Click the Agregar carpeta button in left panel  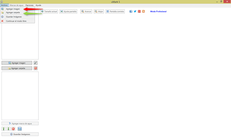tap(17, 68)
